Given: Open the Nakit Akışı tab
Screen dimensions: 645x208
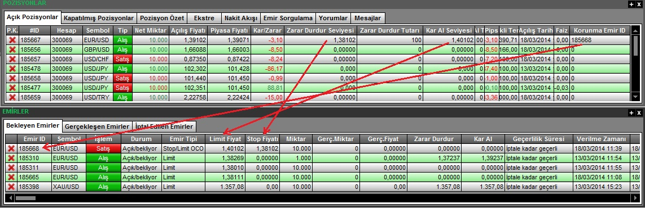Looking at the screenshot, I should pos(241,18).
